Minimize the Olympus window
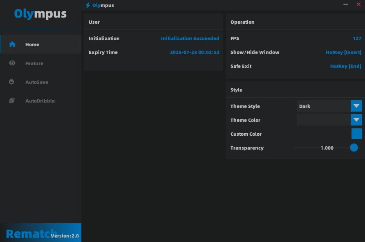Viewport: 365px width, 242px height. tap(345, 4)
